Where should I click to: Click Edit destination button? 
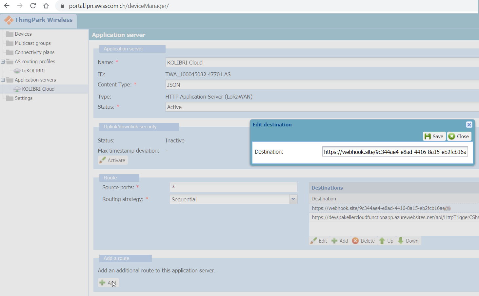tap(319, 241)
